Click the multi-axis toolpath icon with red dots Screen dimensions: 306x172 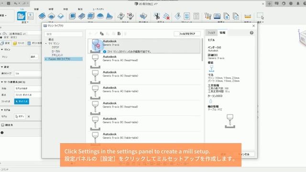[x=130, y=16]
